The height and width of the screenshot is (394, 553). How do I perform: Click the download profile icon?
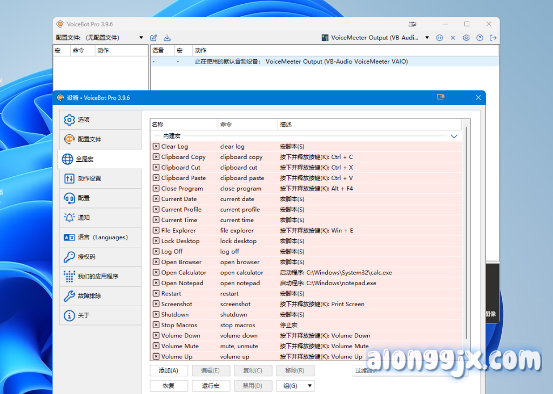167,38
